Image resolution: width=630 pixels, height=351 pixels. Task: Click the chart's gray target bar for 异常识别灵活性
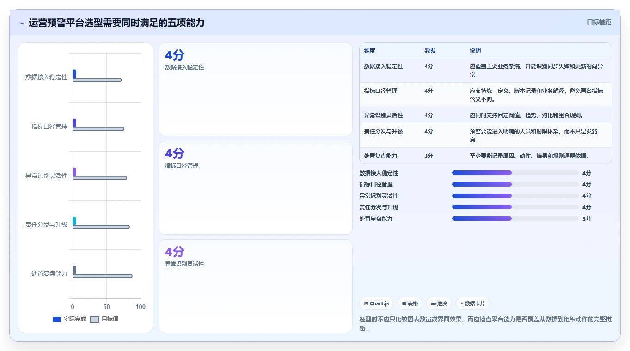coord(100,178)
